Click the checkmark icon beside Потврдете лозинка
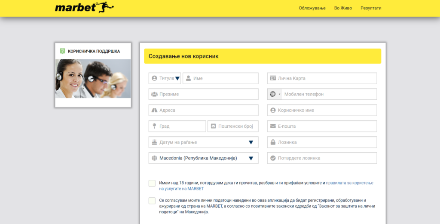The width and height of the screenshot is (440, 224). (273, 158)
